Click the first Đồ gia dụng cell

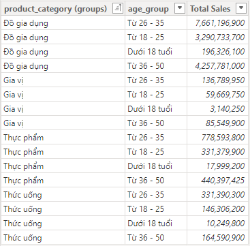(63, 23)
